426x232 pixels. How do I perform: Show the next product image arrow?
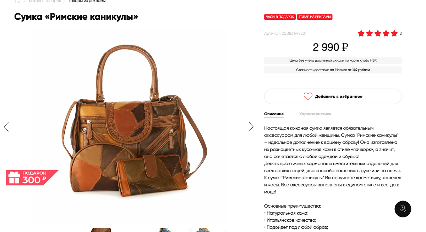pyautogui.click(x=251, y=127)
